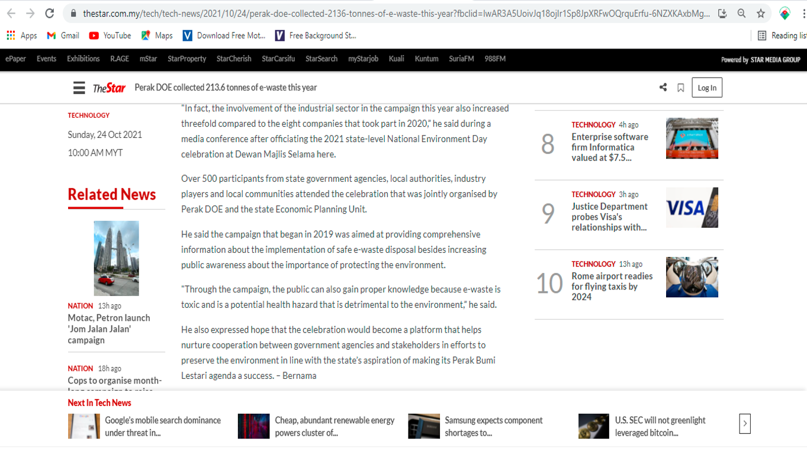The width and height of the screenshot is (807, 454).
Task: Open the zoom magnifier icon in address bar
Action: point(742,13)
